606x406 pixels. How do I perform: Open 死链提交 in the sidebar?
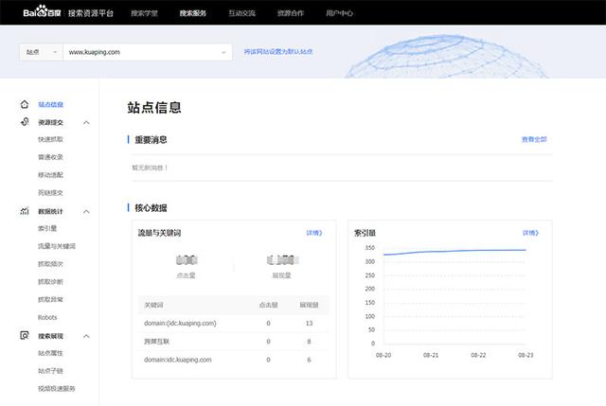pyautogui.click(x=50, y=192)
